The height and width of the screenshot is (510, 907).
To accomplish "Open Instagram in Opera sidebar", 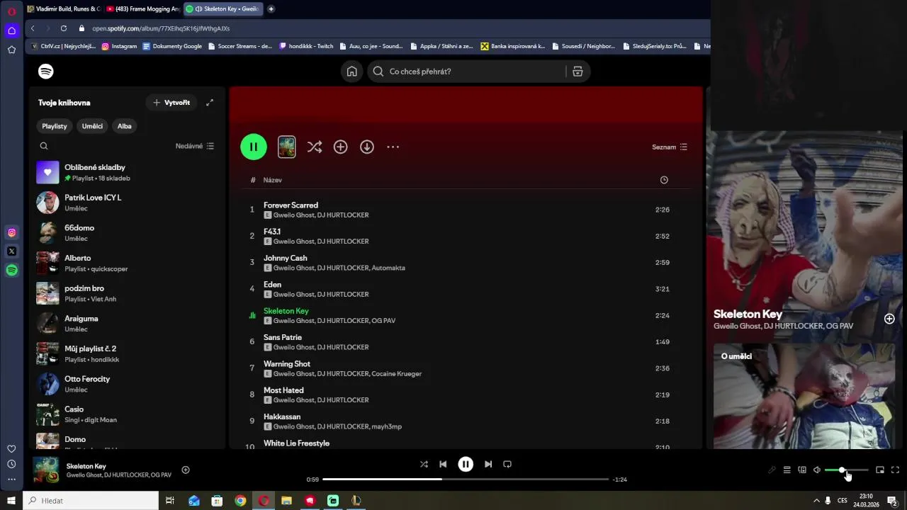I will [11, 232].
